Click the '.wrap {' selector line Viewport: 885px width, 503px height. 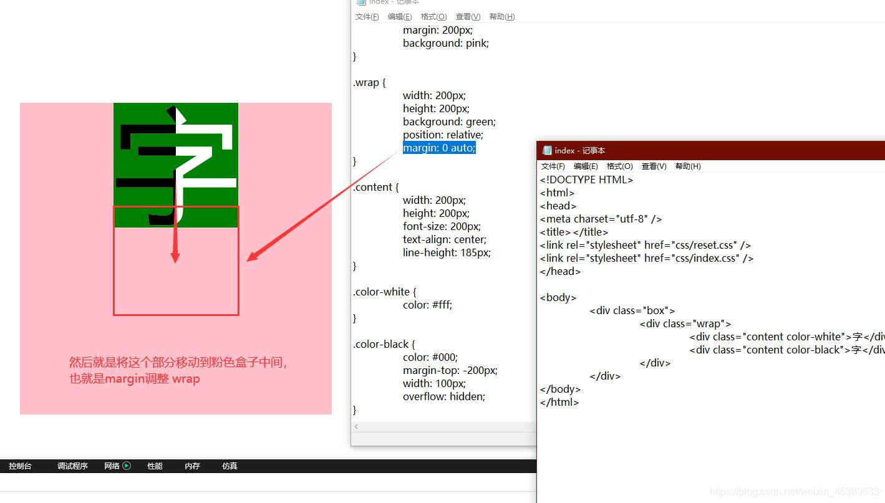tap(369, 82)
